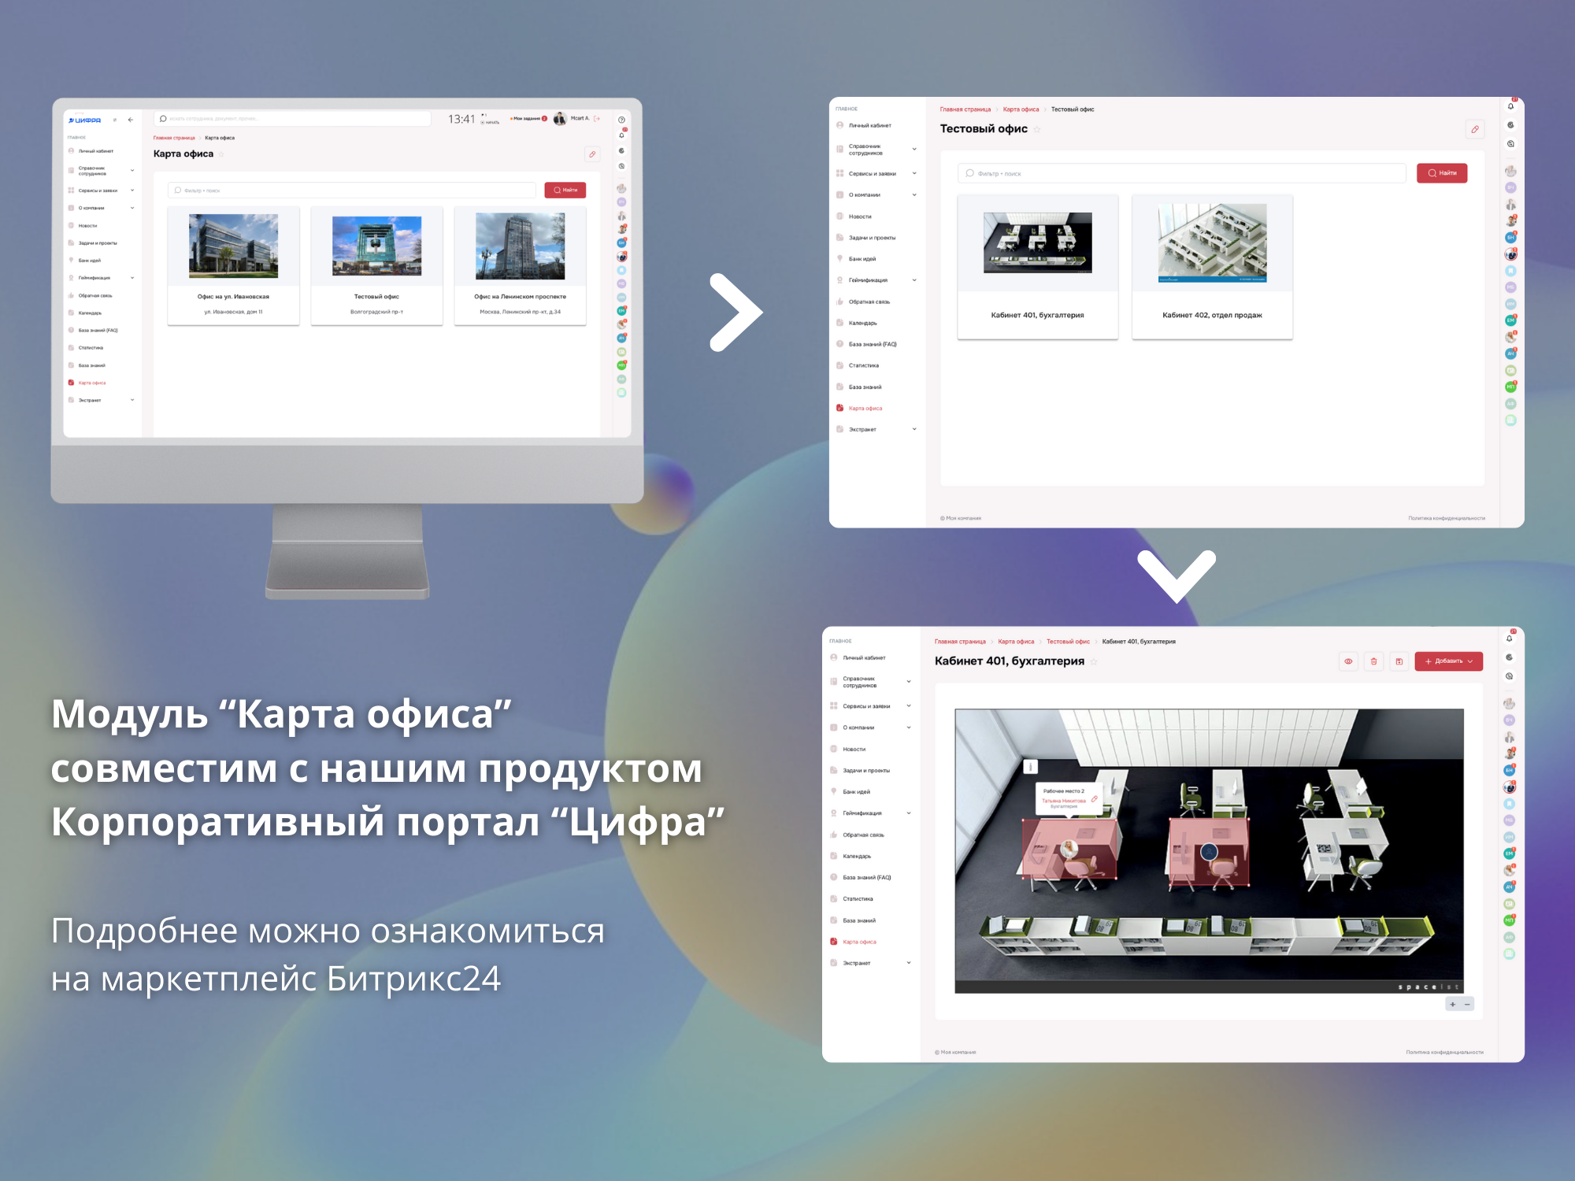Click the trash delete icon above the office plan
Image resolution: width=1575 pixels, height=1181 pixels.
[x=1374, y=661]
